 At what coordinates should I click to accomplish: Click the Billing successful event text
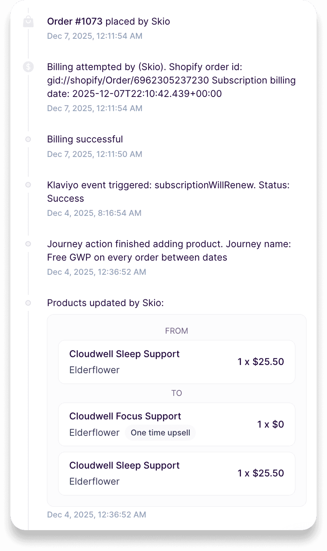tap(85, 139)
